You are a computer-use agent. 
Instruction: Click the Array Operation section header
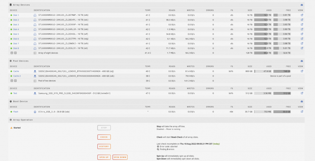coord(157,120)
